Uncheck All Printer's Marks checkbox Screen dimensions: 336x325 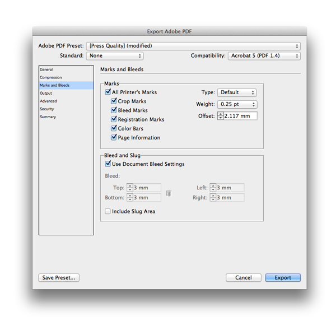pyautogui.click(x=108, y=92)
